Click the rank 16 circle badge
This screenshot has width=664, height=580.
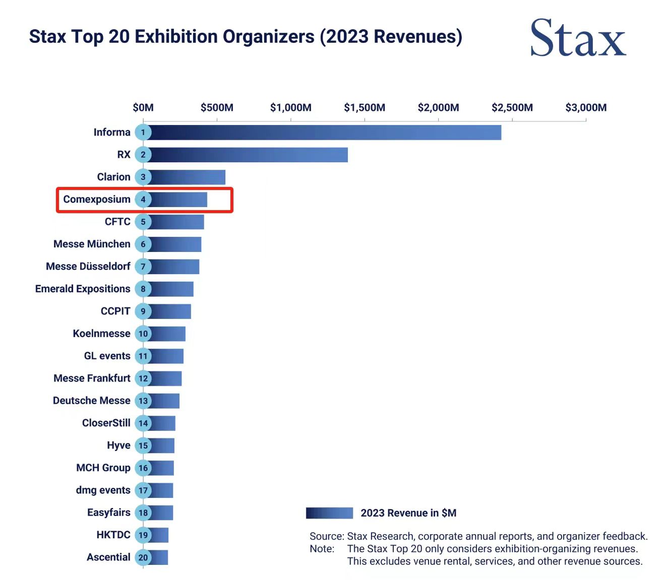(x=143, y=468)
